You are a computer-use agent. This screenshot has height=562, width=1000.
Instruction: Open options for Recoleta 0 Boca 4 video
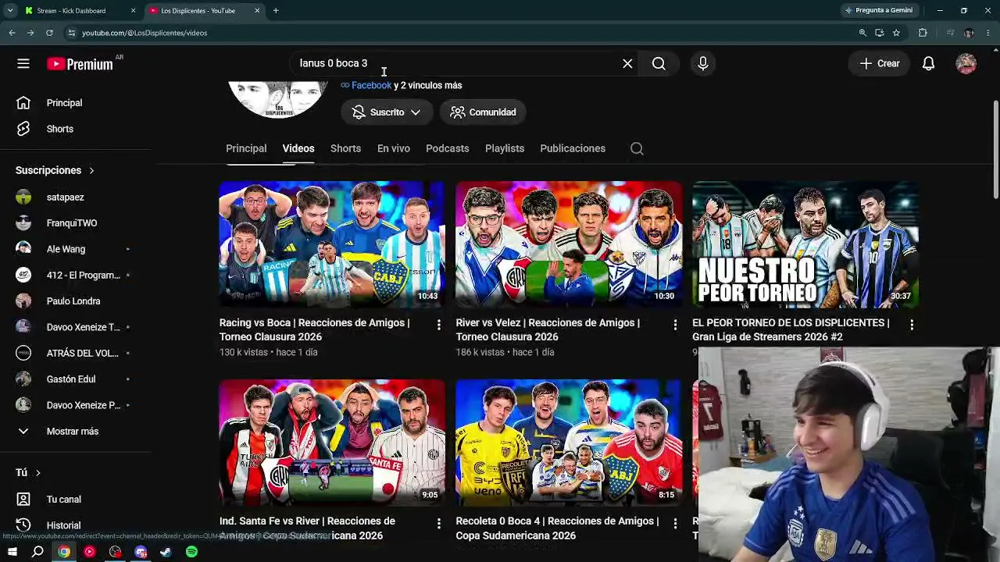675,523
